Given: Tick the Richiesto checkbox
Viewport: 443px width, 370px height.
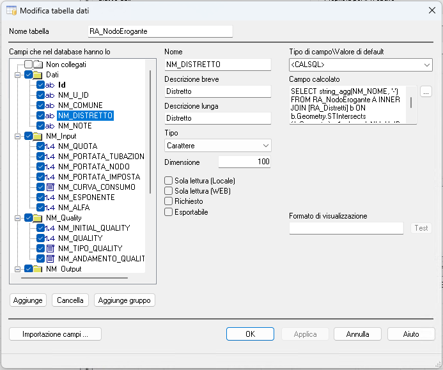Looking at the screenshot, I should pyautogui.click(x=169, y=201).
